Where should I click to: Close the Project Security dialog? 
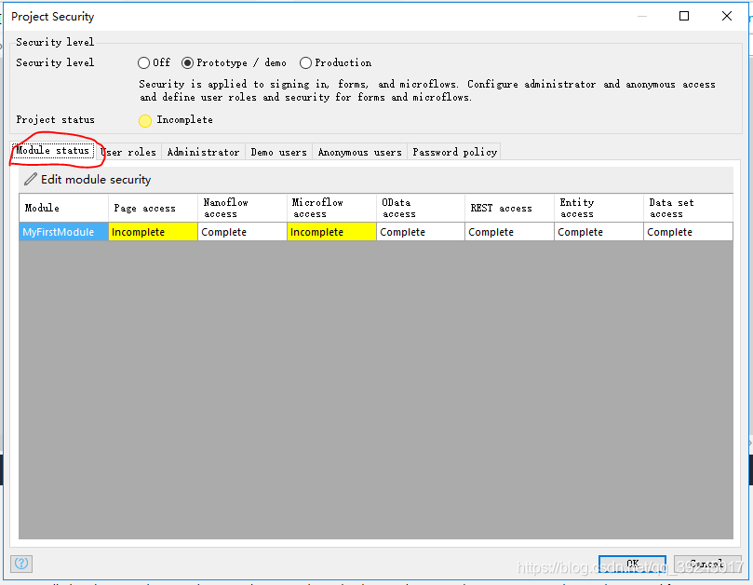click(x=727, y=17)
